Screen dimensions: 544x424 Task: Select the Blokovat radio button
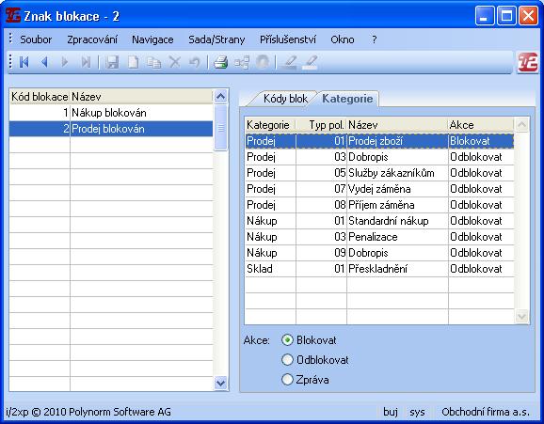point(287,340)
